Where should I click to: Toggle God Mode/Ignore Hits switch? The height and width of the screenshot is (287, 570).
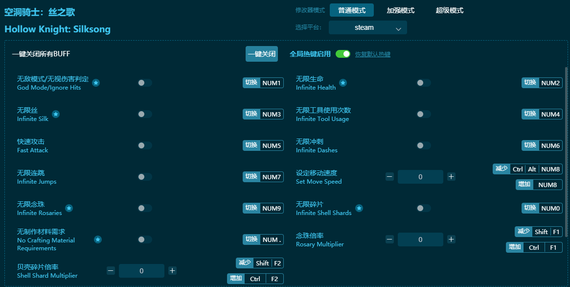145,83
